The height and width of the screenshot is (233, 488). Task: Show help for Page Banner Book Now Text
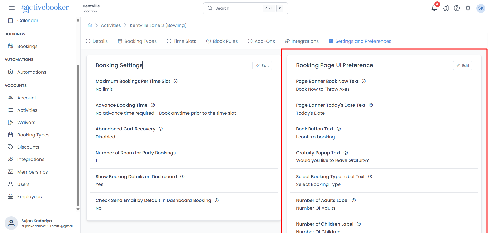pos(364,81)
